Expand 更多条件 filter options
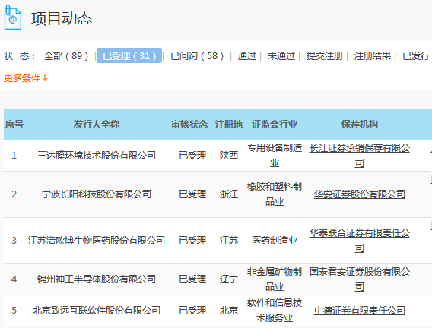 (x=26, y=78)
